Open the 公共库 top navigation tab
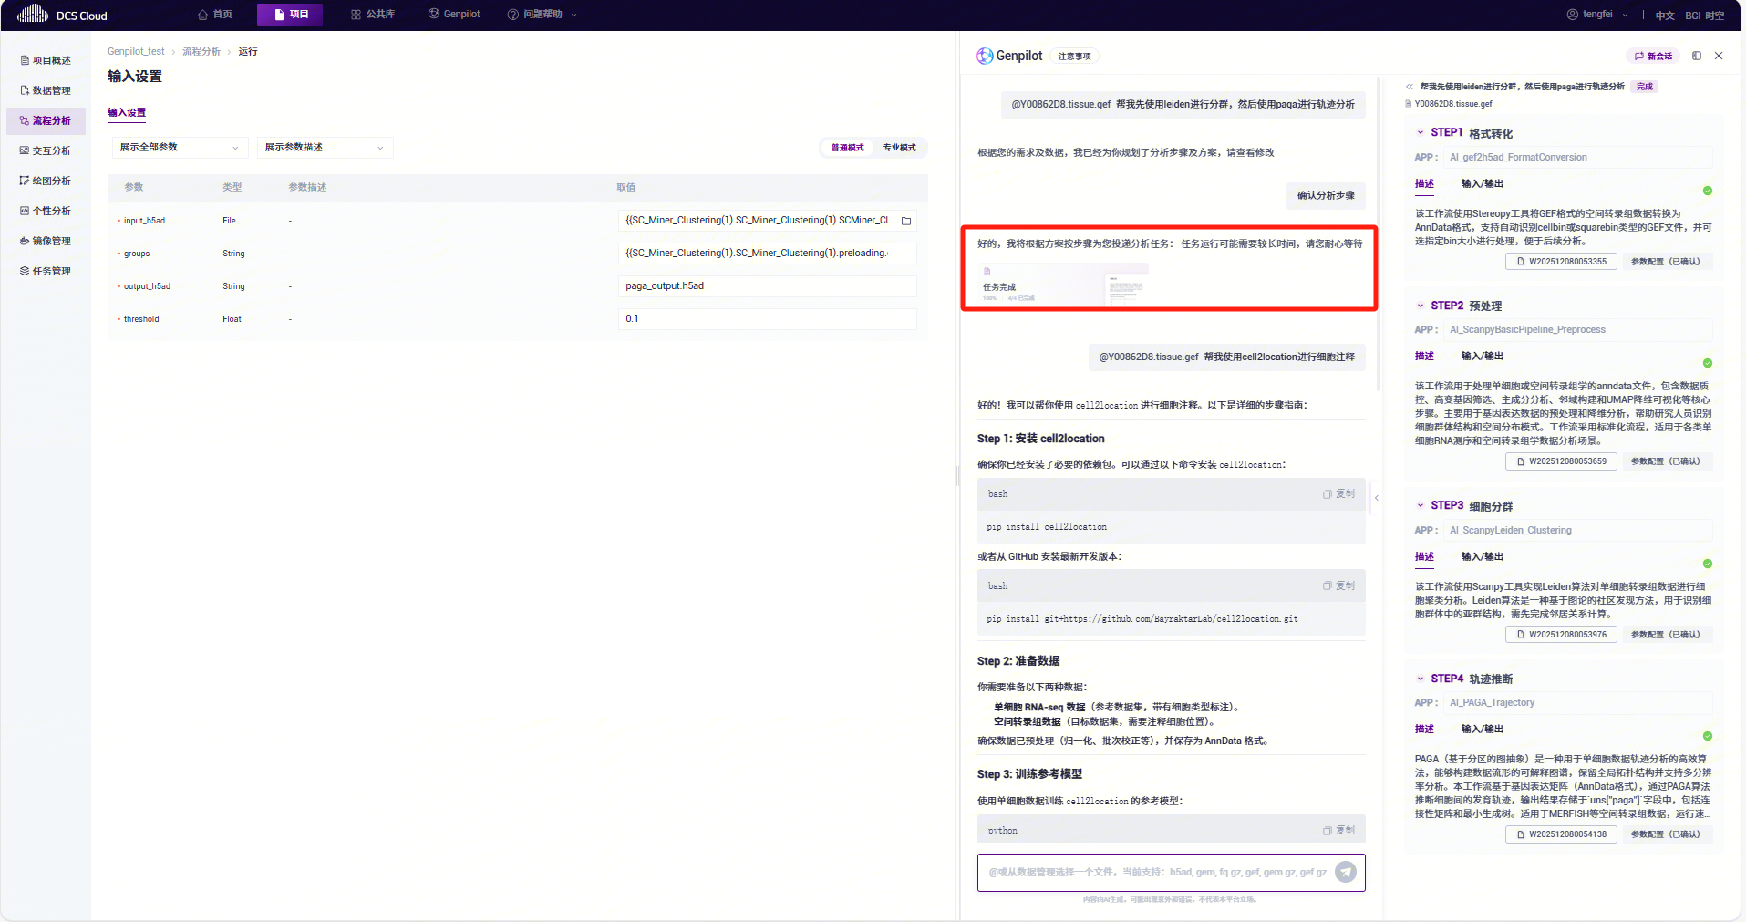 pos(373,15)
